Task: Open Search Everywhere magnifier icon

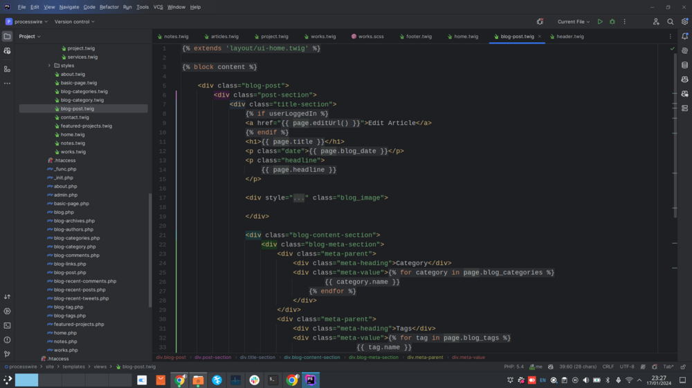Action: coord(670,22)
